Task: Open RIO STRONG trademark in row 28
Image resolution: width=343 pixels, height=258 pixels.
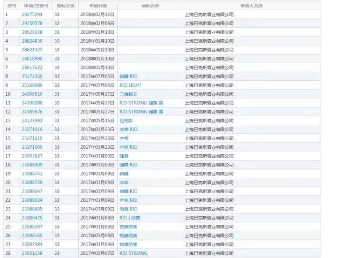Action: click(x=133, y=253)
